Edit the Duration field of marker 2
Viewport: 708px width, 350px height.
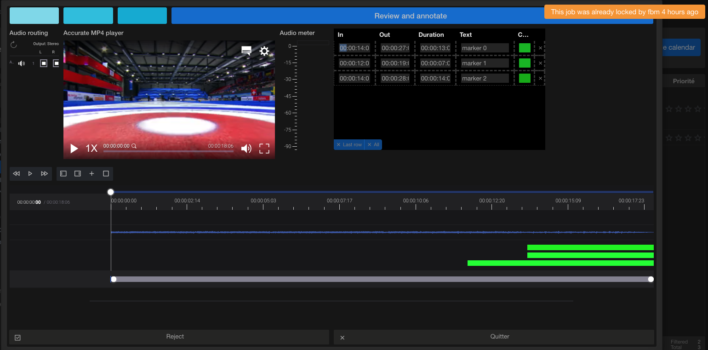[x=435, y=78]
